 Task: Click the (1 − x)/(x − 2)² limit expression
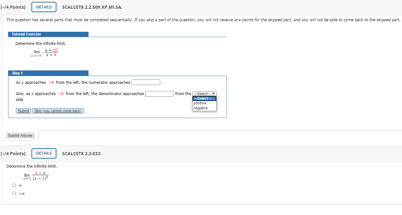[x=36, y=175]
